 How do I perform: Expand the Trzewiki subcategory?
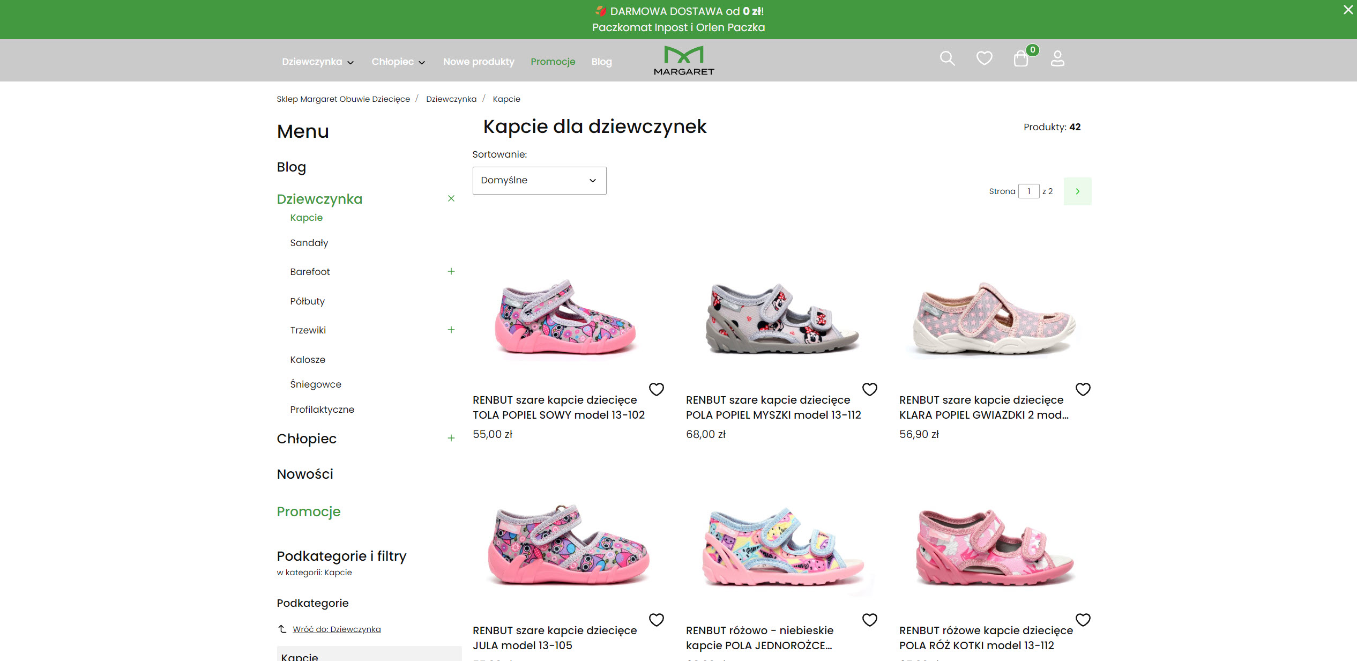(451, 330)
